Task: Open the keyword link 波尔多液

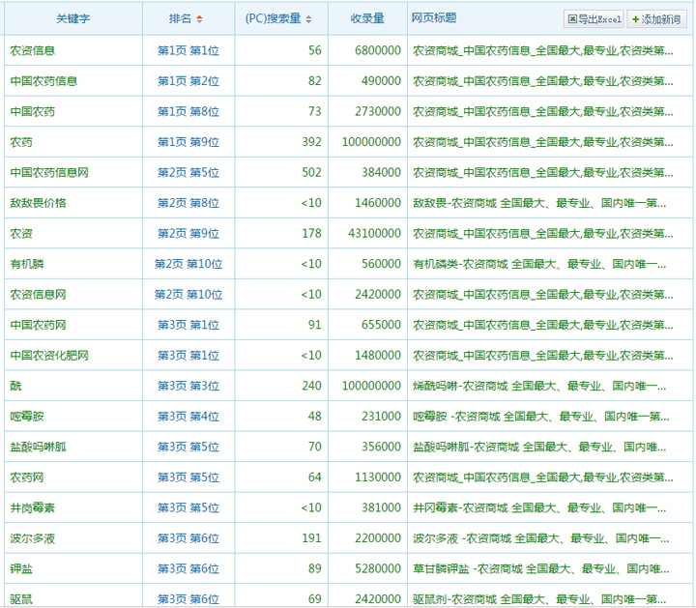Action: 32,538
